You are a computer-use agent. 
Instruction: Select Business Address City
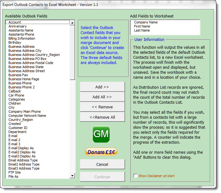coord(38,51)
